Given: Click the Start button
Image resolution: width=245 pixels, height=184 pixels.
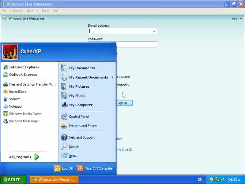Looking at the screenshot, I should coord(13,179).
